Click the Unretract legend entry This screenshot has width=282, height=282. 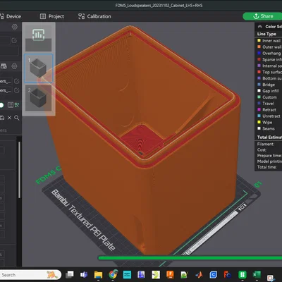click(269, 116)
